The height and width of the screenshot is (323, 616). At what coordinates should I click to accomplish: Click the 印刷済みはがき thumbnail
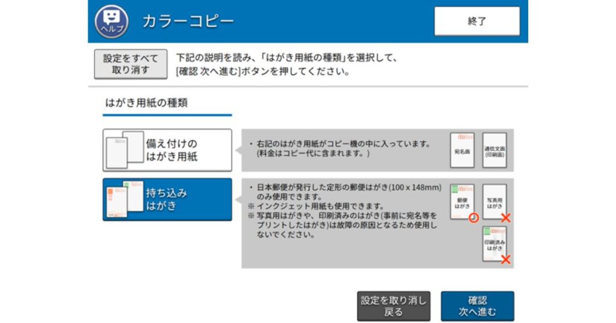[x=494, y=244]
